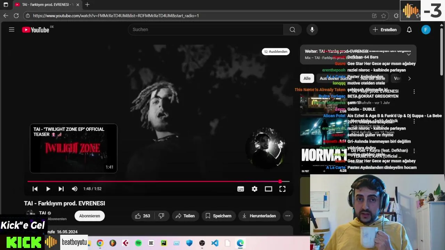Dislike this video
Viewport: 445px width, 250px height.
coord(161,216)
